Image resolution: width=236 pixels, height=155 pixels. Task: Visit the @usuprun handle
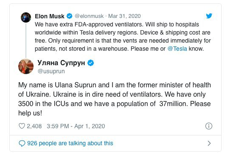(51, 71)
